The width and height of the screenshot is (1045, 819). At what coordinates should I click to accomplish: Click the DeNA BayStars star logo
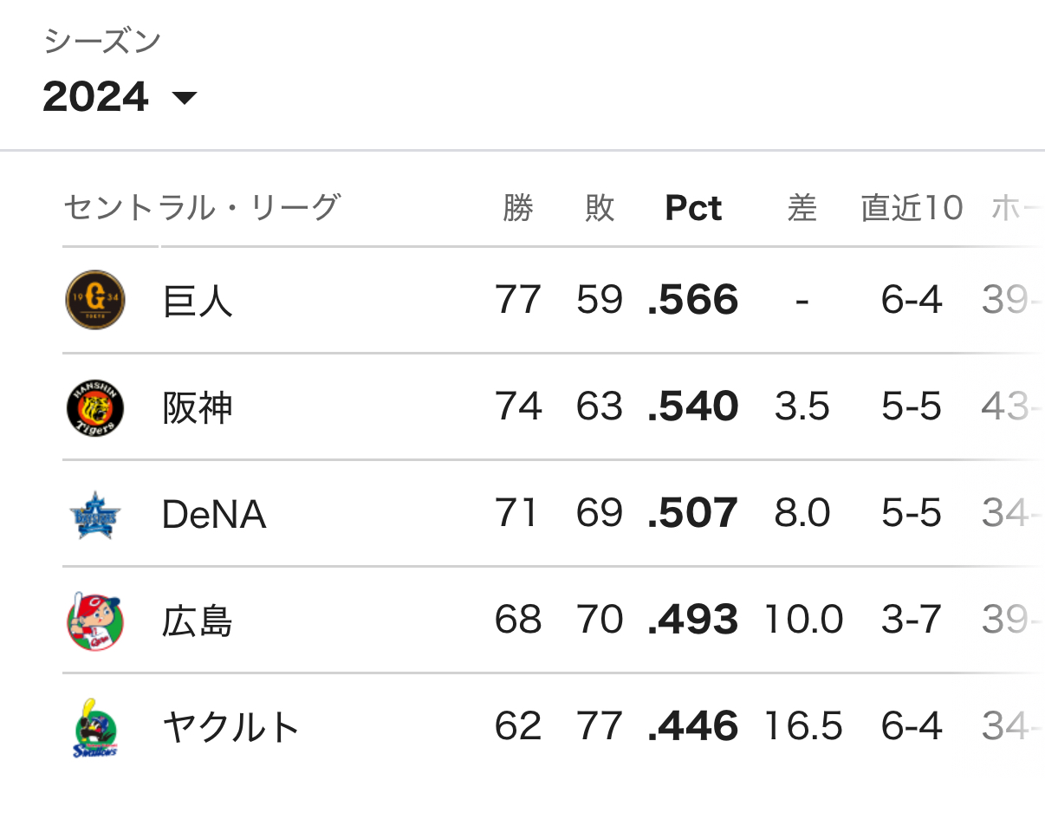click(95, 514)
